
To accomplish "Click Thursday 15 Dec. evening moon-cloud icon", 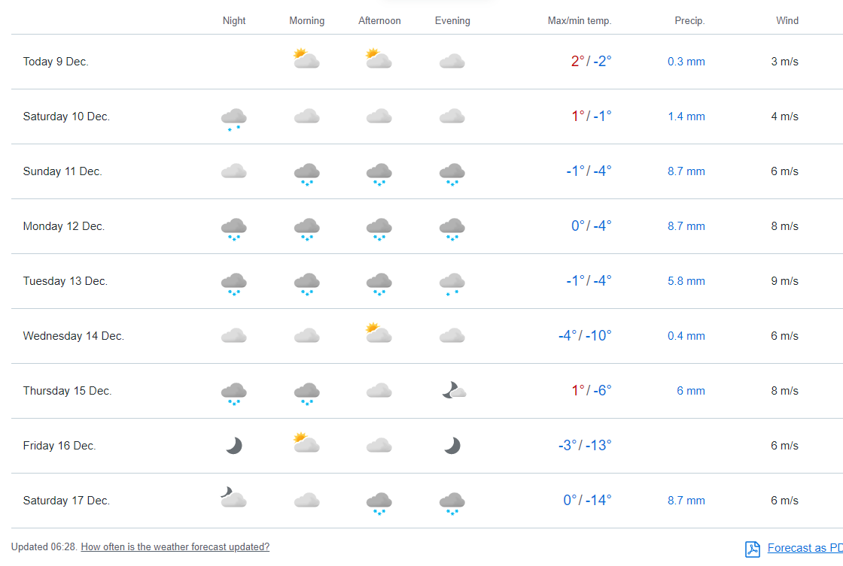I will tap(452, 390).
